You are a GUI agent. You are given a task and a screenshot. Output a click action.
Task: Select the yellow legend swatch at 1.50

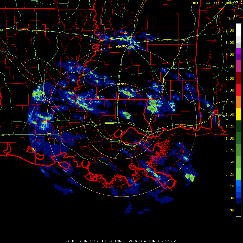[238, 114]
